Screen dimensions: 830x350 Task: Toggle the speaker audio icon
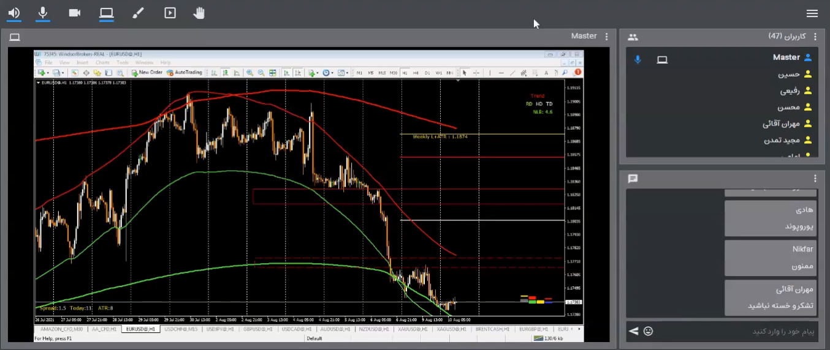pyautogui.click(x=13, y=13)
